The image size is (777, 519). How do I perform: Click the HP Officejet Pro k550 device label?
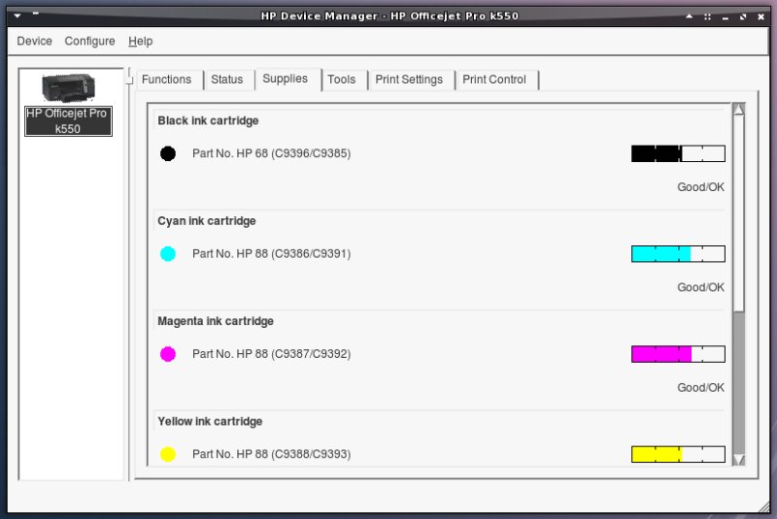pos(68,121)
